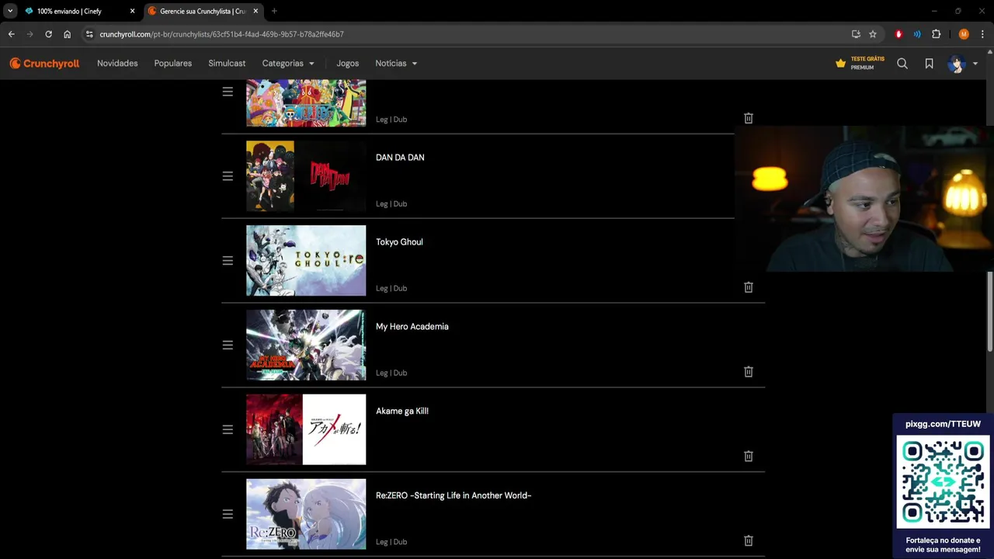Image resolution: width=994 pixels, height=559 pixels.
Task: Reload the page with the refresh icon
Action: point(48,34)
